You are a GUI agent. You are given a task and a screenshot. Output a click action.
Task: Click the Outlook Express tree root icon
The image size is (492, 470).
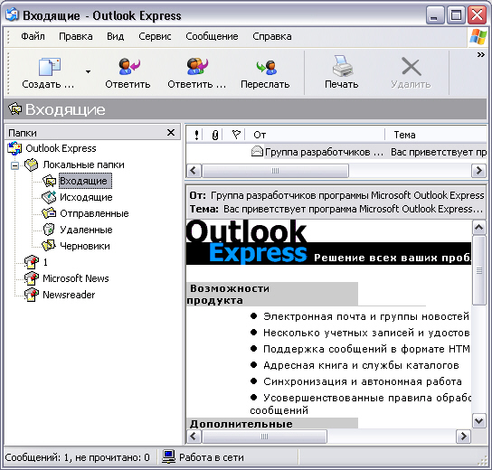14,148
